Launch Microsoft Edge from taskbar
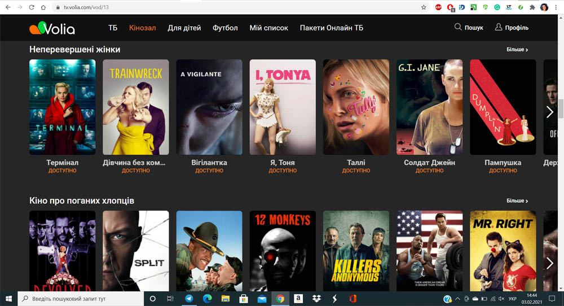Image resolution: width=564 pixels, height=306 pixels. [x=207, y=299]
